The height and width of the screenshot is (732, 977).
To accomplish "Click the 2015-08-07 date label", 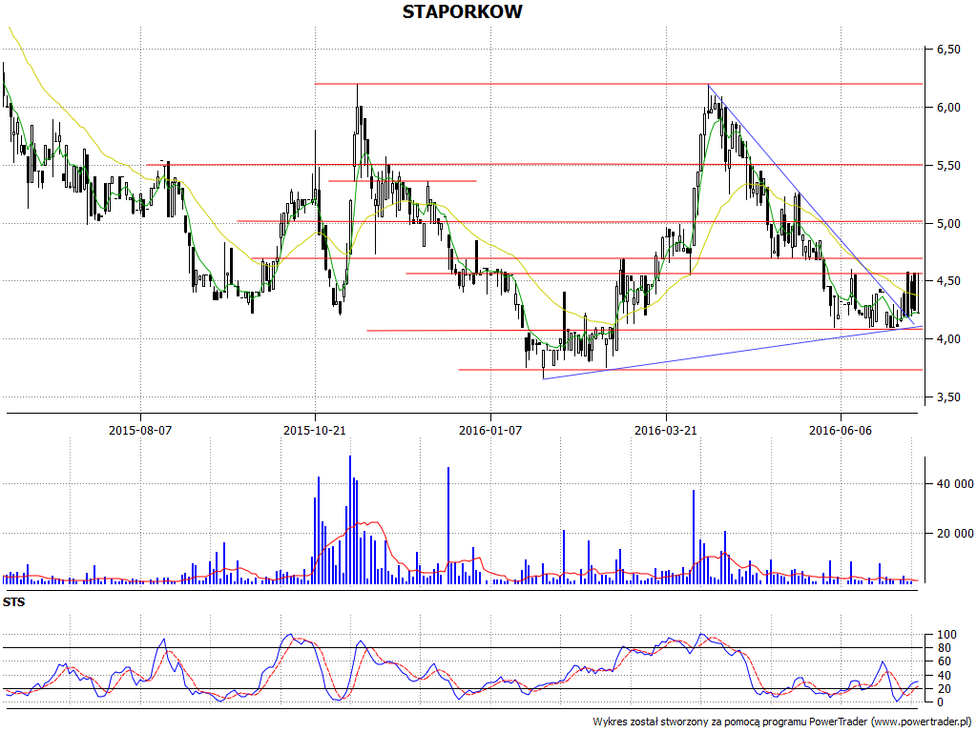I will (140, 430).
